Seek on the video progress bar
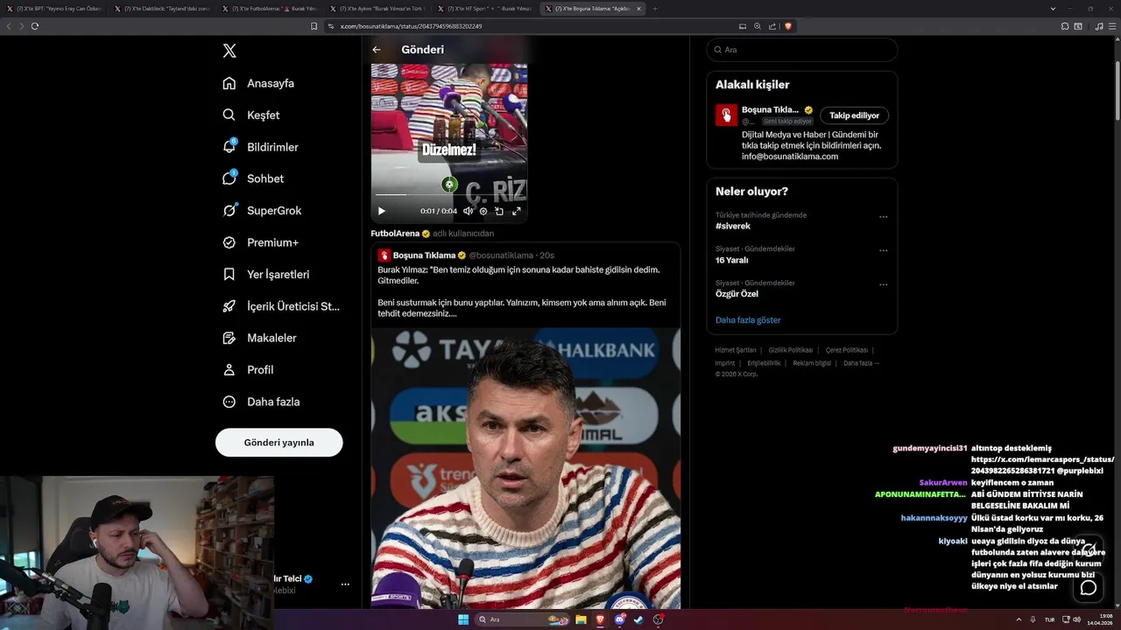Screen dimensions: 1121x630 (448, 194)
